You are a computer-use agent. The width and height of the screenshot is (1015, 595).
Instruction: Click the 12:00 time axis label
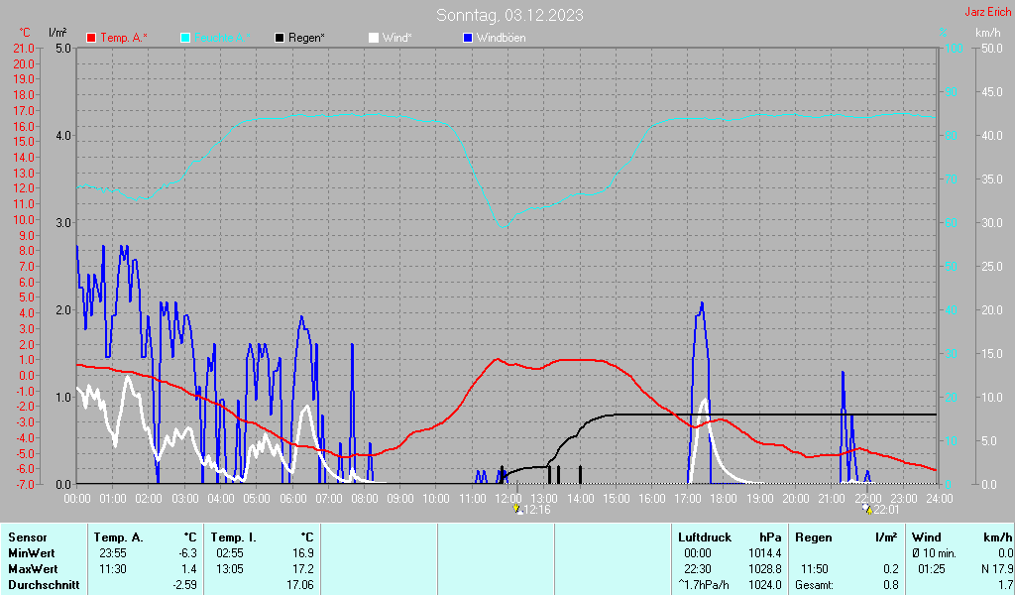click(508, 499)
